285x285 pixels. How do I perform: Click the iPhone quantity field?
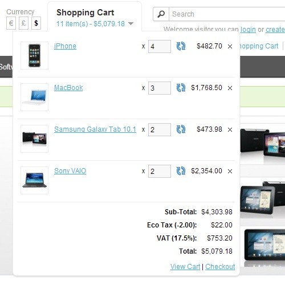[x=160, y=46]
